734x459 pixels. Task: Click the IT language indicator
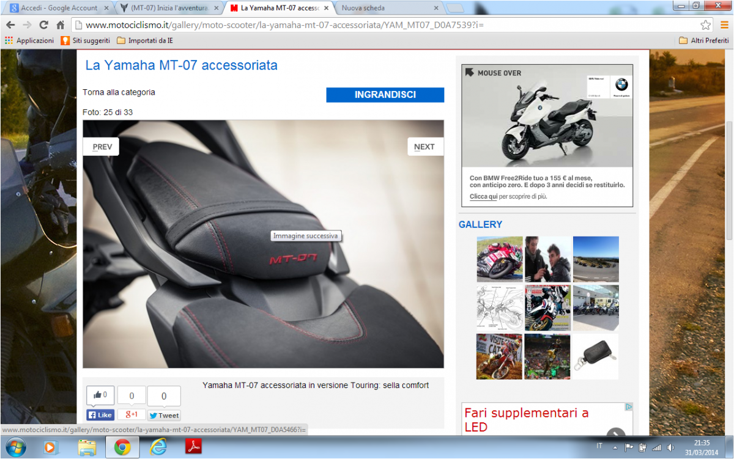coord(600,447)
